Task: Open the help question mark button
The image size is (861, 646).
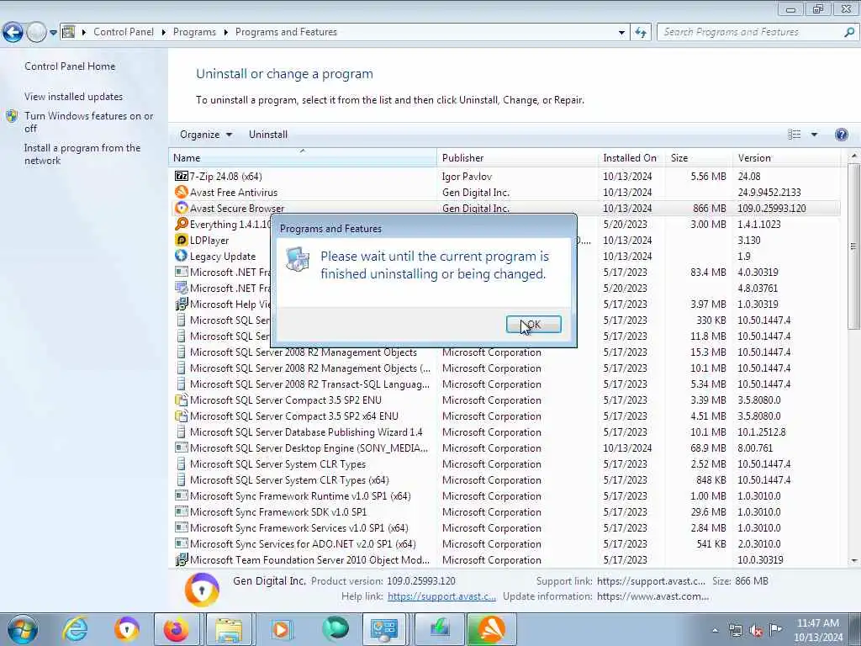Action: (x=841, y=135)
